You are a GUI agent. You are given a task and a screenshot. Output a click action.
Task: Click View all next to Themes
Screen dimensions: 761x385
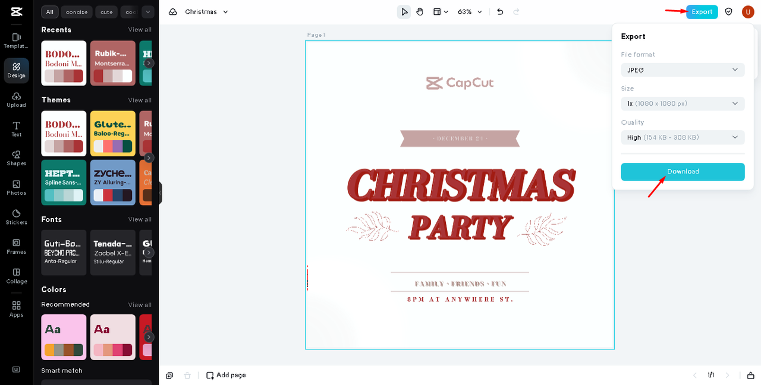click(x=140, y=100)
